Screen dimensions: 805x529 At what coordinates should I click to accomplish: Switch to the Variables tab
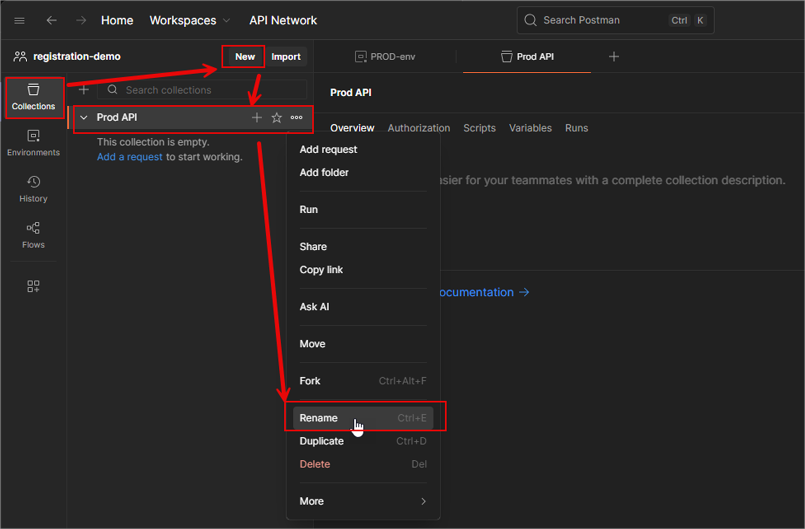530,128
